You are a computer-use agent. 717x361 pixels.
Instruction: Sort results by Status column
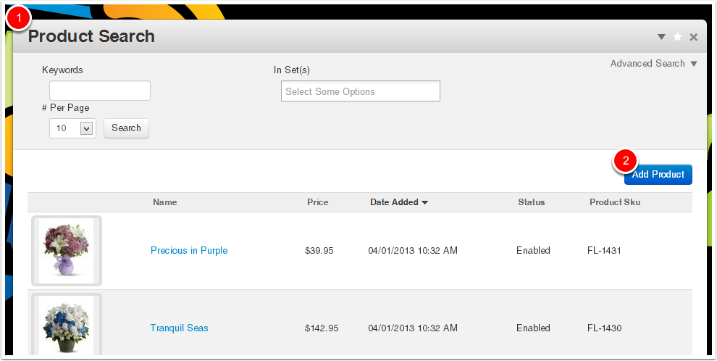coord(531,202)
